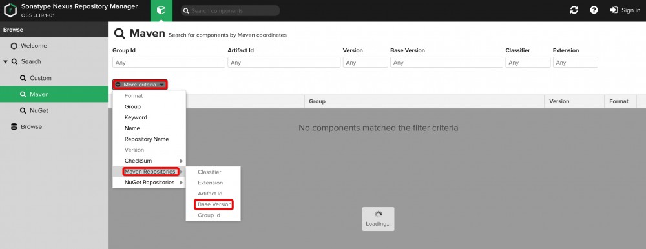Select Search in the sidebar

(x=31, y=61)
